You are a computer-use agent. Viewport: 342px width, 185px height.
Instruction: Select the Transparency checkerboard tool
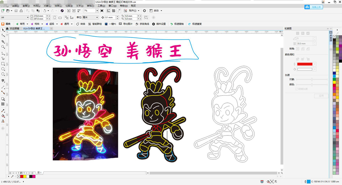tap(3, 104)
